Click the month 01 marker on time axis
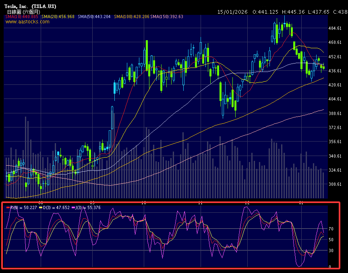The image size is (348, 273). (x=302, y=203)
